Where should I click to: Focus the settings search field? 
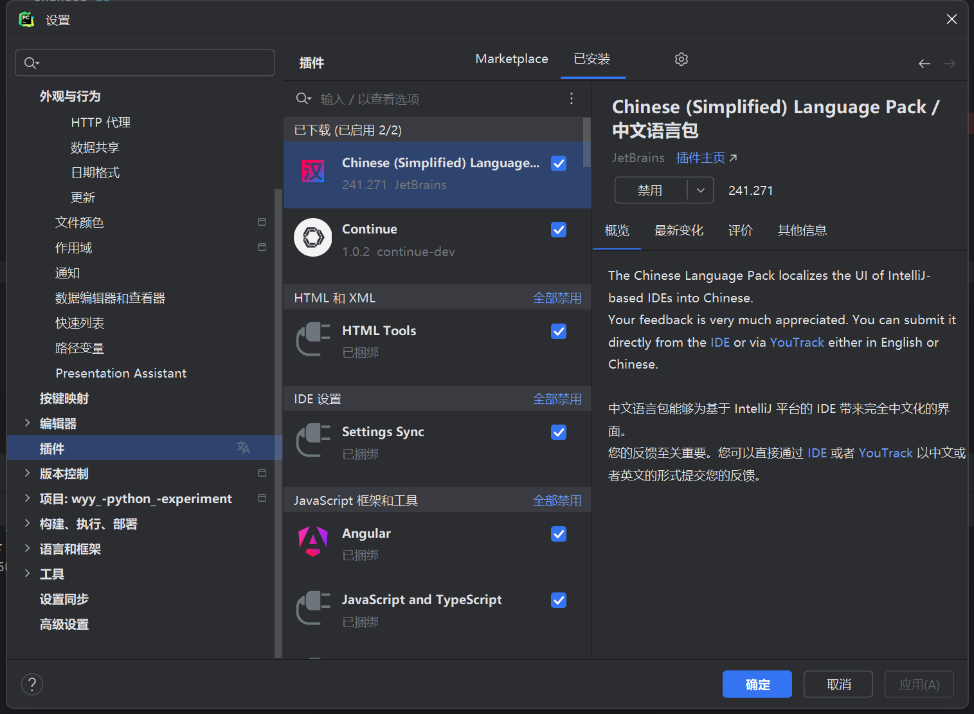(x=145, y=62)
